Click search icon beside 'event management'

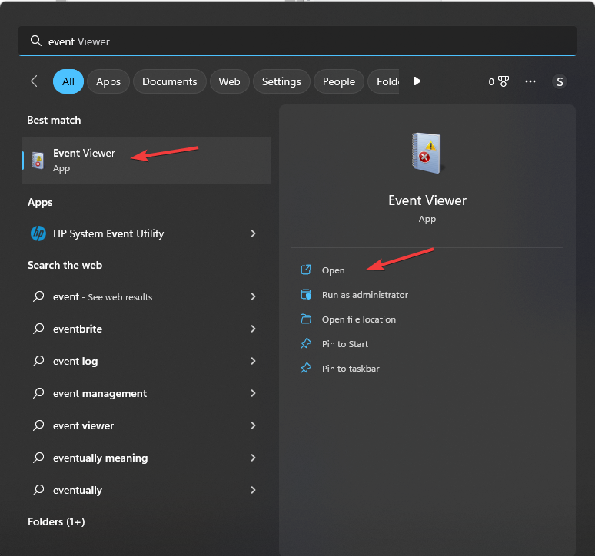pyautogui.click(x=38, y=392)
